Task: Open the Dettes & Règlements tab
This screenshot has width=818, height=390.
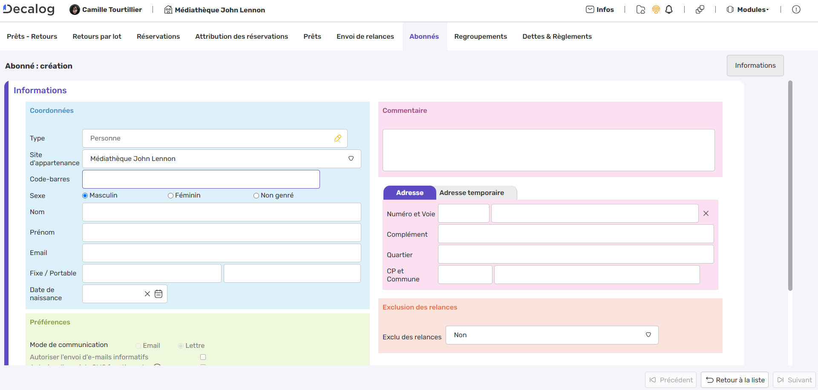Action: [x=557, y=36]
